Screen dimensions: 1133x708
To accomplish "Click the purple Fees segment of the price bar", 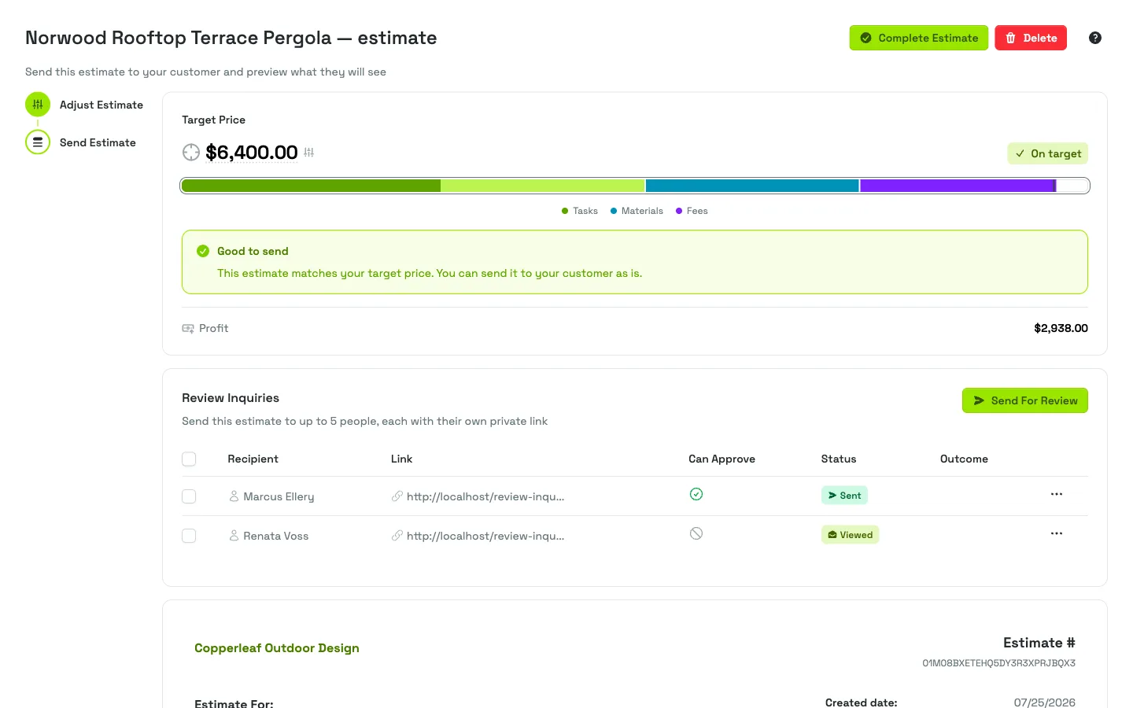I will pyautogui.click(x=958, y=186).
